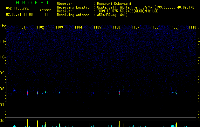Viewport: 200px width, 127px height.
Task: Click the meteor count value 11
Action: pos(46,15)
